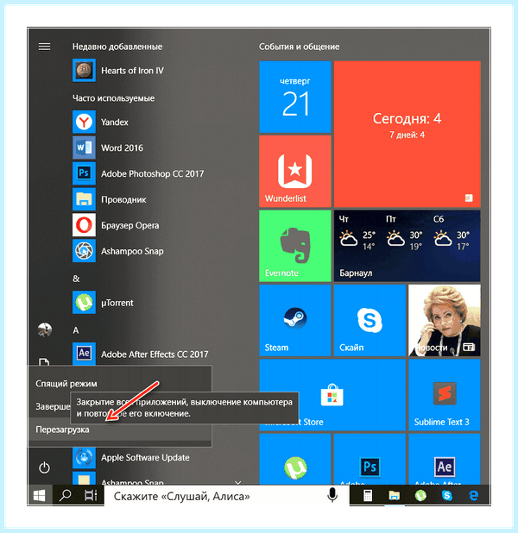Viewport: 518px width, 533px height.
Task: Open the Барнаул weather tile
Action: point(407,246)
